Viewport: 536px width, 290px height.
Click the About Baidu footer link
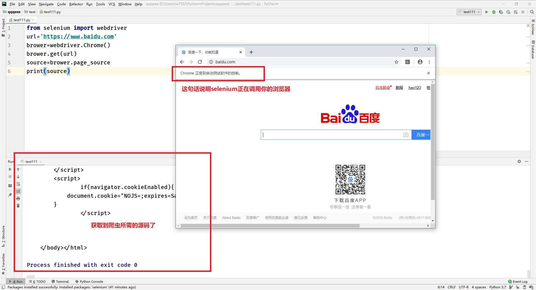click(231, 218)
